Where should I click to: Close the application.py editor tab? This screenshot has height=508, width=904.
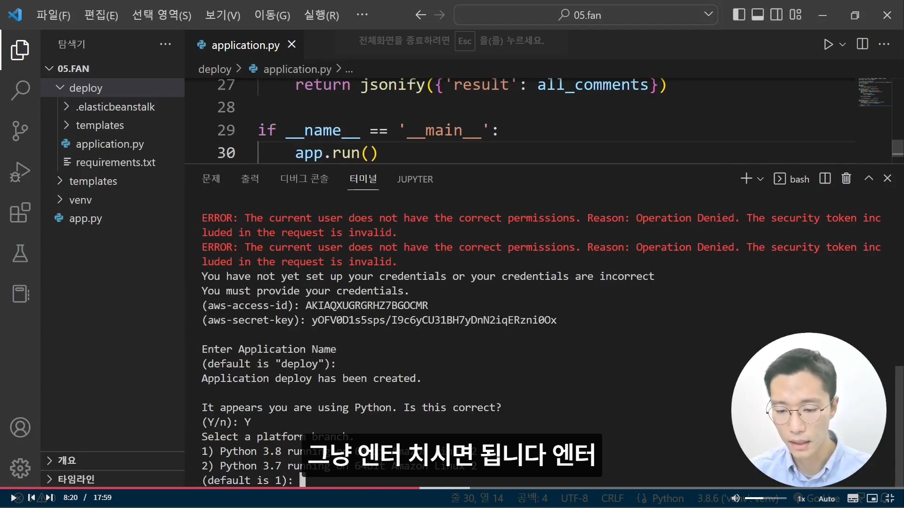coord(292,44)
